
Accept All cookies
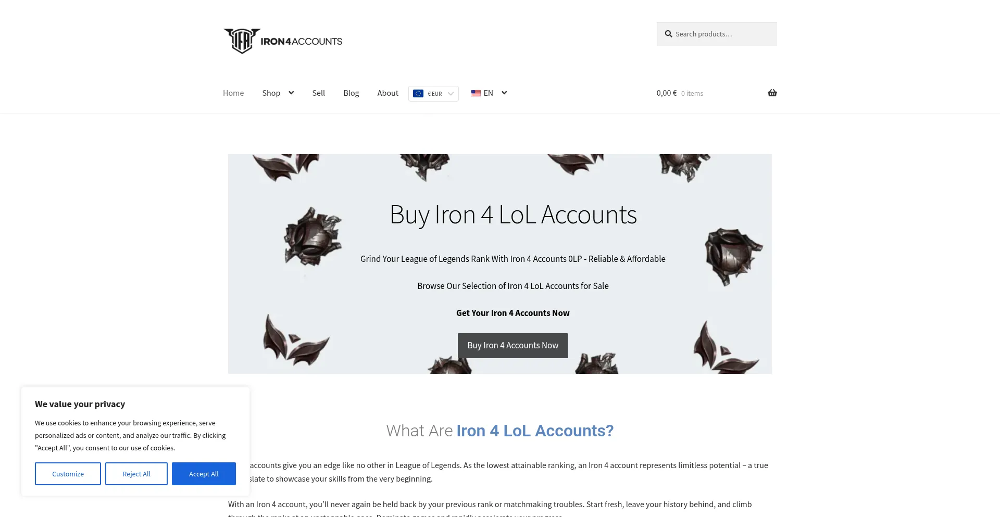(x=204, y=474)
